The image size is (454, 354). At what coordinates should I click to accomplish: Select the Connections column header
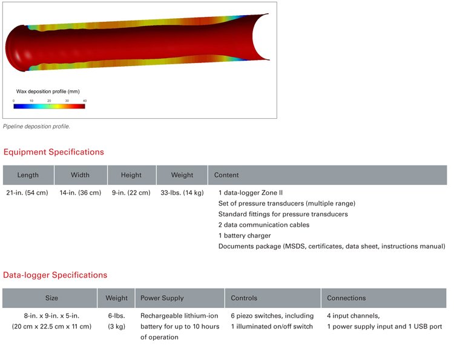(x=346, y=298)
